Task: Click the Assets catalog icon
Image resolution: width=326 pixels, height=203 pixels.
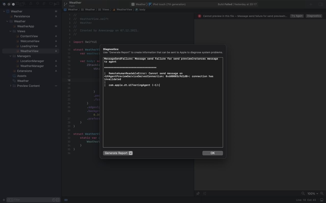Action: (14, 76)
